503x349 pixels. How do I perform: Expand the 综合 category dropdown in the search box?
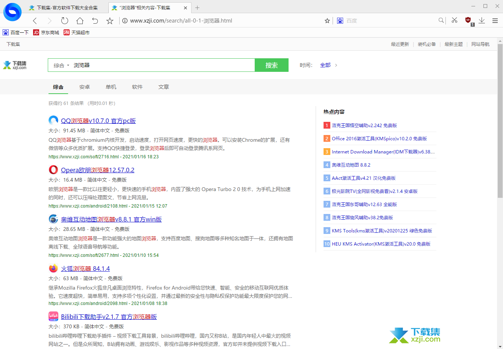tap(61, 65)
